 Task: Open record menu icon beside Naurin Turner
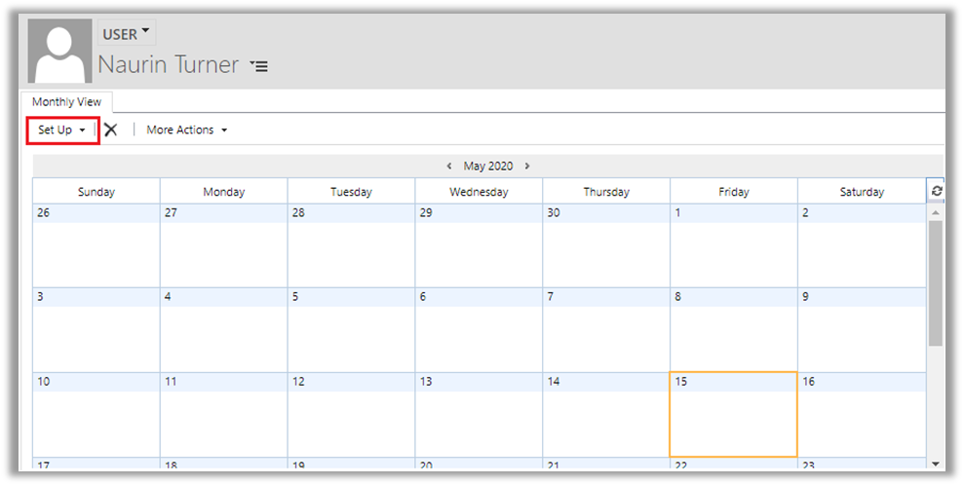258,66
